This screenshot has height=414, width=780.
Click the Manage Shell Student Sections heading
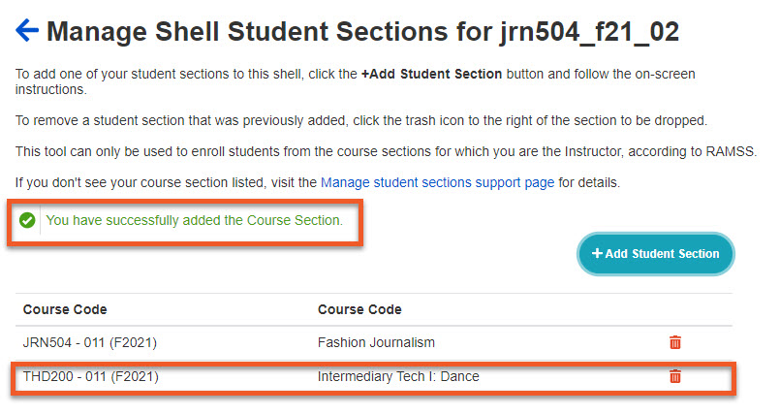pos(362,31)
